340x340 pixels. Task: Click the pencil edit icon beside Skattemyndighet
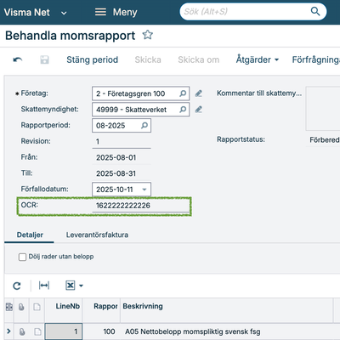point(198,110)
